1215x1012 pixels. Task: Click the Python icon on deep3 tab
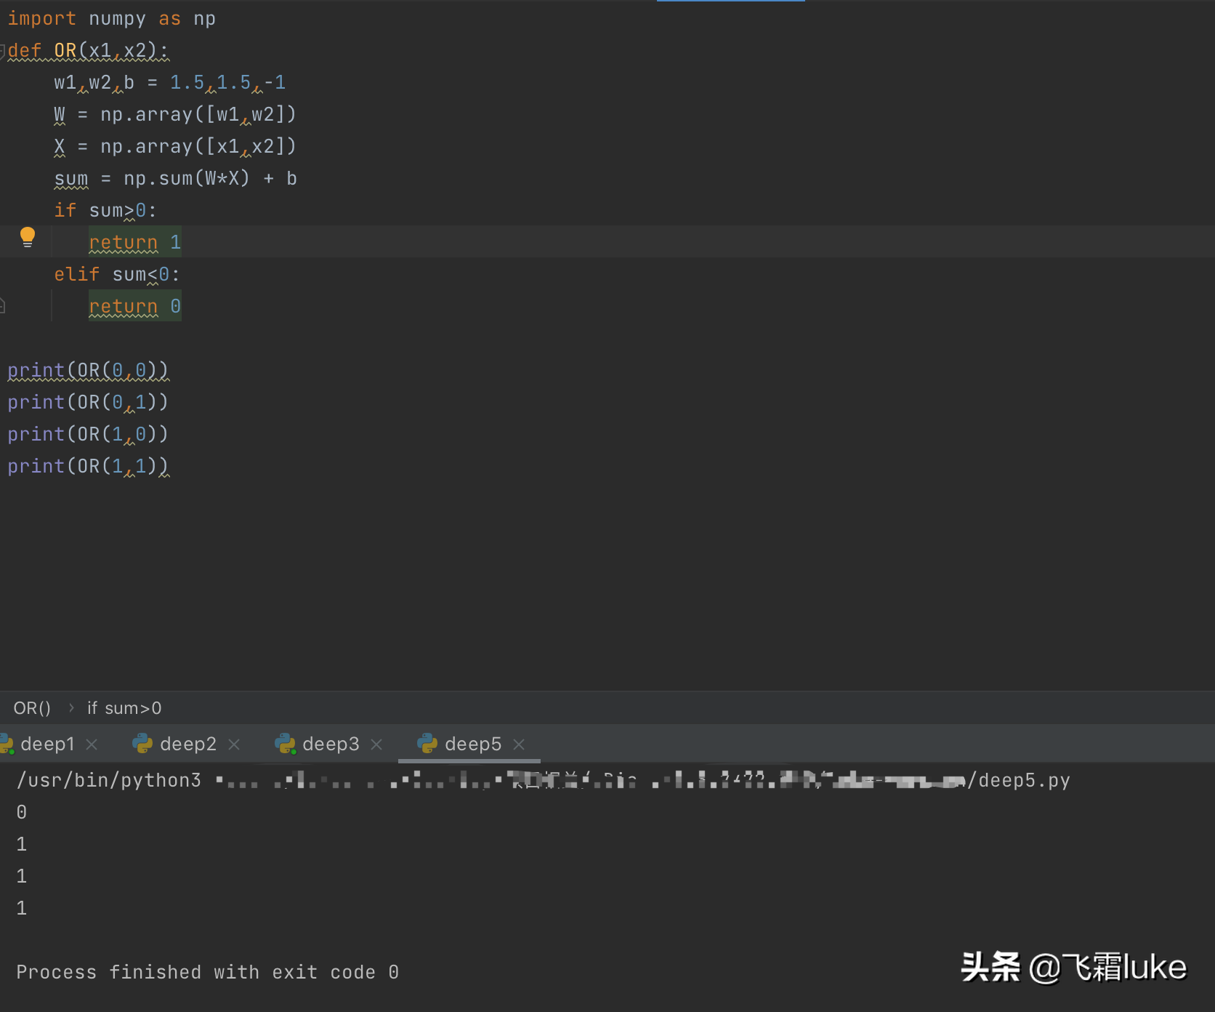click(285, 744)
